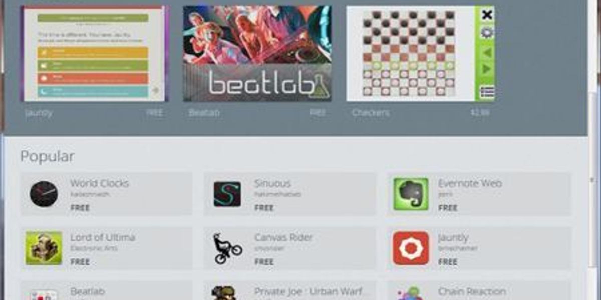Open the Lord of Ultima castle icon
The height and width of the screenshot is (300, 601).
(x=44, y=248)
